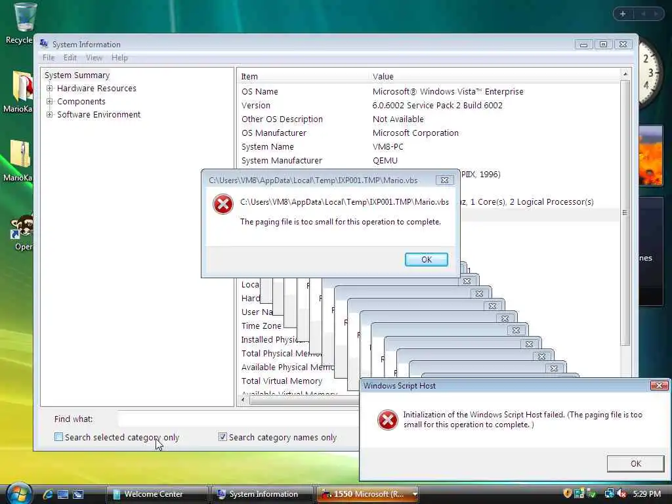
Task: Click the volume muted tray icon
Action: [621, 493]
